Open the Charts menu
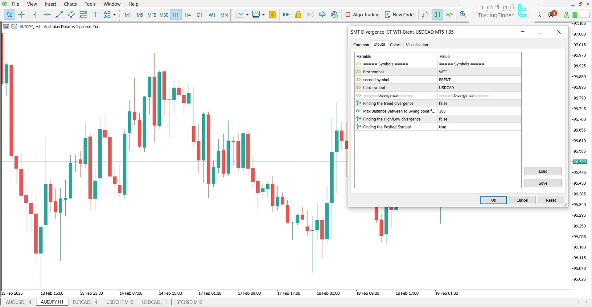592x307 pixels. pyautogui.click(x=70, y=4)
